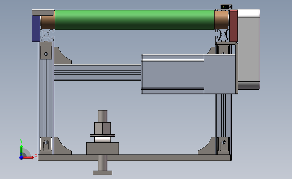Select the right vertical aluminum column
Screen dimensions: 292x179
point(224,115)
